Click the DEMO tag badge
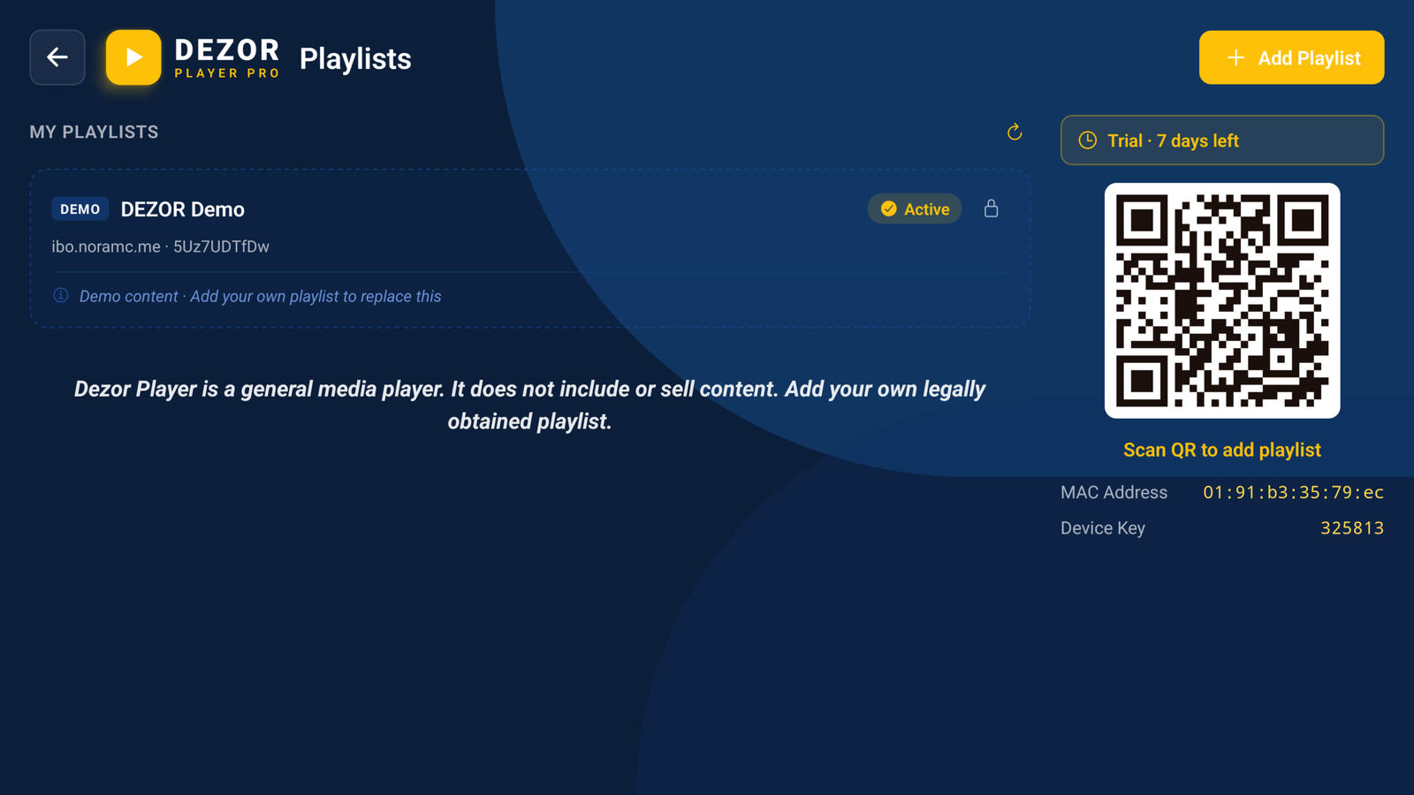This screenshot has height=795, width=1414. point(80,209)
